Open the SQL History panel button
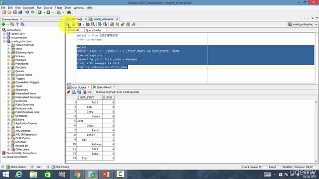The width and height of the screenshot is (319, 179). [60, 167]
